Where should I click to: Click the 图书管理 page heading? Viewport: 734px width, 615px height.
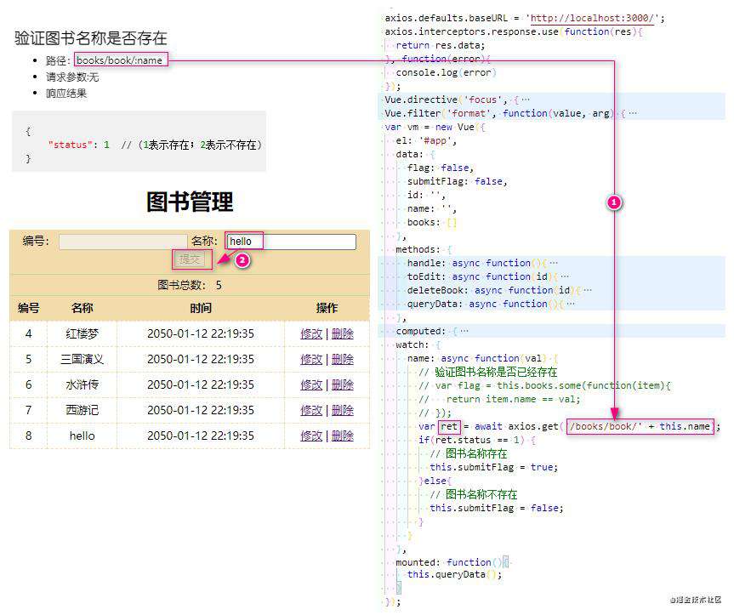click(x=190, y=202)
